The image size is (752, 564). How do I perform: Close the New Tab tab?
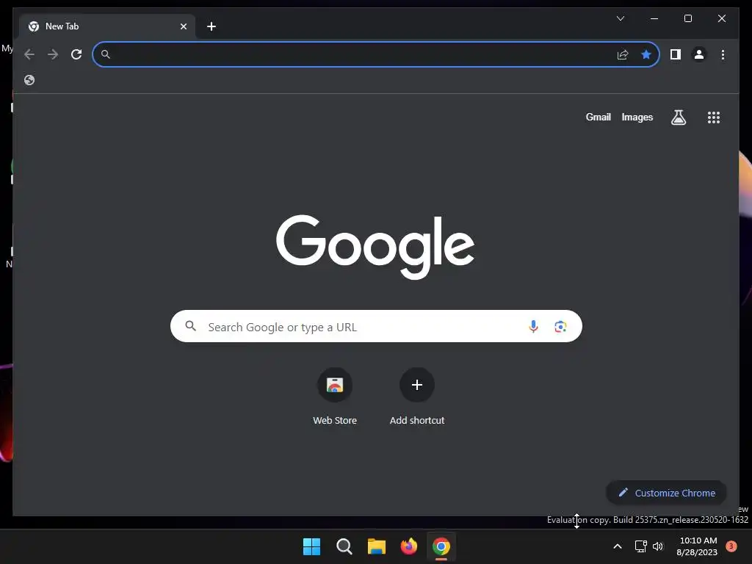click(184, 26)
